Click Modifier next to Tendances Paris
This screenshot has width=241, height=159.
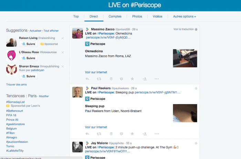(44, 96)
